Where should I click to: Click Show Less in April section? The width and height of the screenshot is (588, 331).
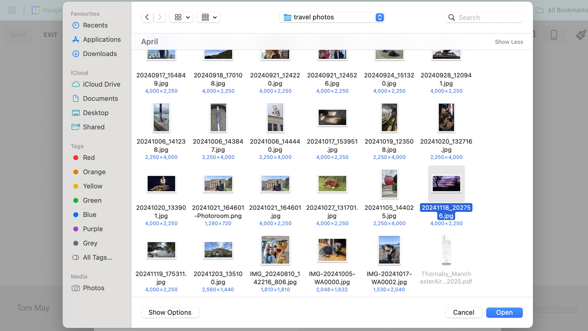click(x=509, y=42)
